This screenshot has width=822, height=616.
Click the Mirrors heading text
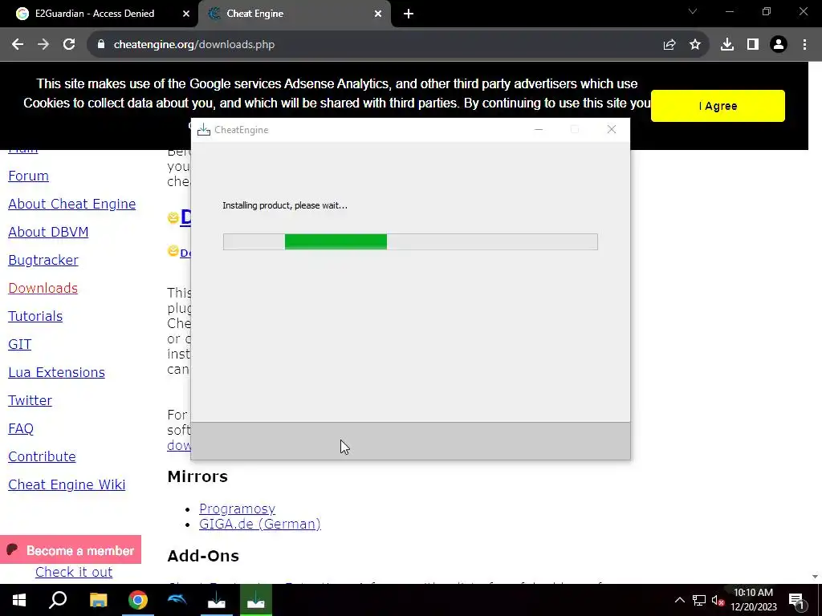coord(197,476)
